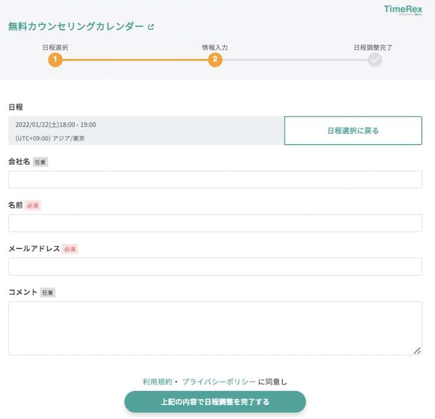Click inside the コメント text area
435x419 pixels.
tap(215, 328)
